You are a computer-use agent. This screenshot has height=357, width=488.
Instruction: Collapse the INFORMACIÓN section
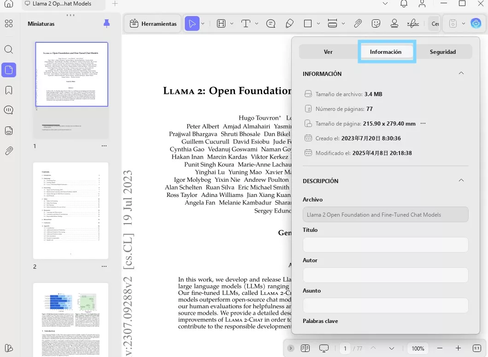click(x=461, y=74)
